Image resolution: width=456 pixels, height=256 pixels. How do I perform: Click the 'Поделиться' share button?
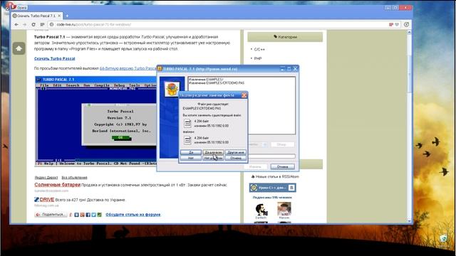click(x=51, y=215)
